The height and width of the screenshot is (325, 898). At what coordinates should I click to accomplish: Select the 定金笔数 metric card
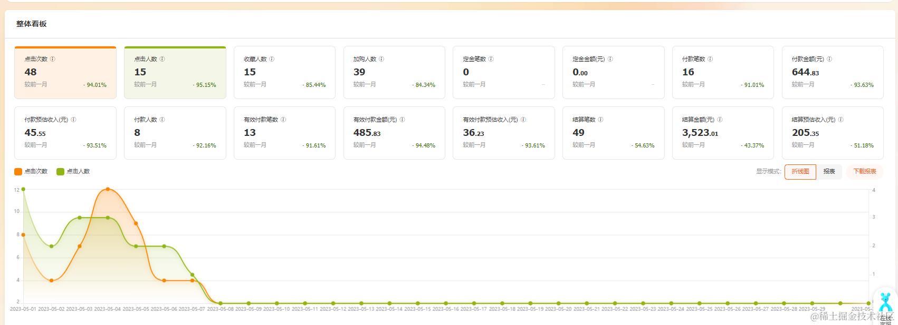click(504, 73)
